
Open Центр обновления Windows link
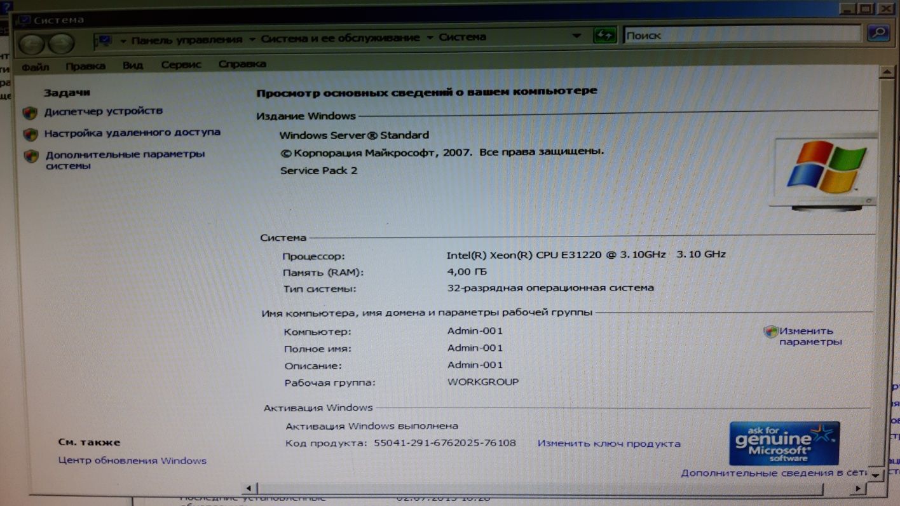pyautogui.click(x=132, y=461)
